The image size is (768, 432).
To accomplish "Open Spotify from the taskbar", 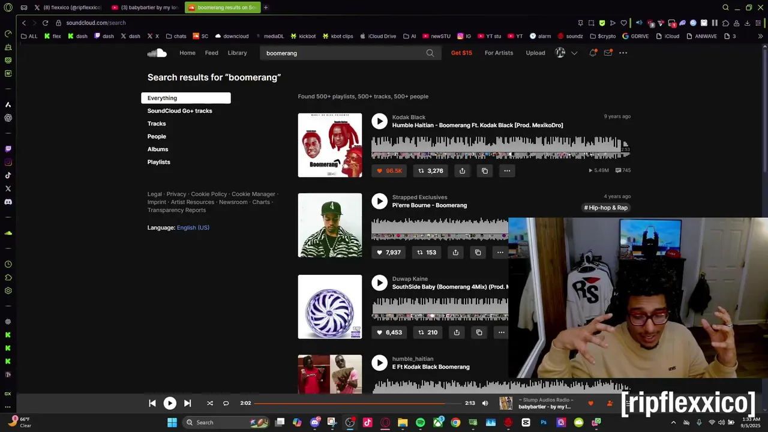I will [421, 422].
